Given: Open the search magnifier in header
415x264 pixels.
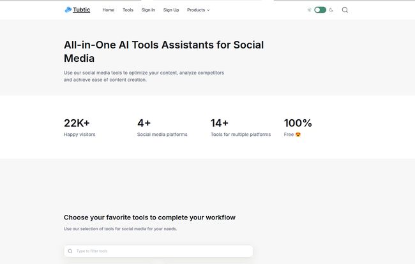Looking at the screenshot, I should point(345,10).
